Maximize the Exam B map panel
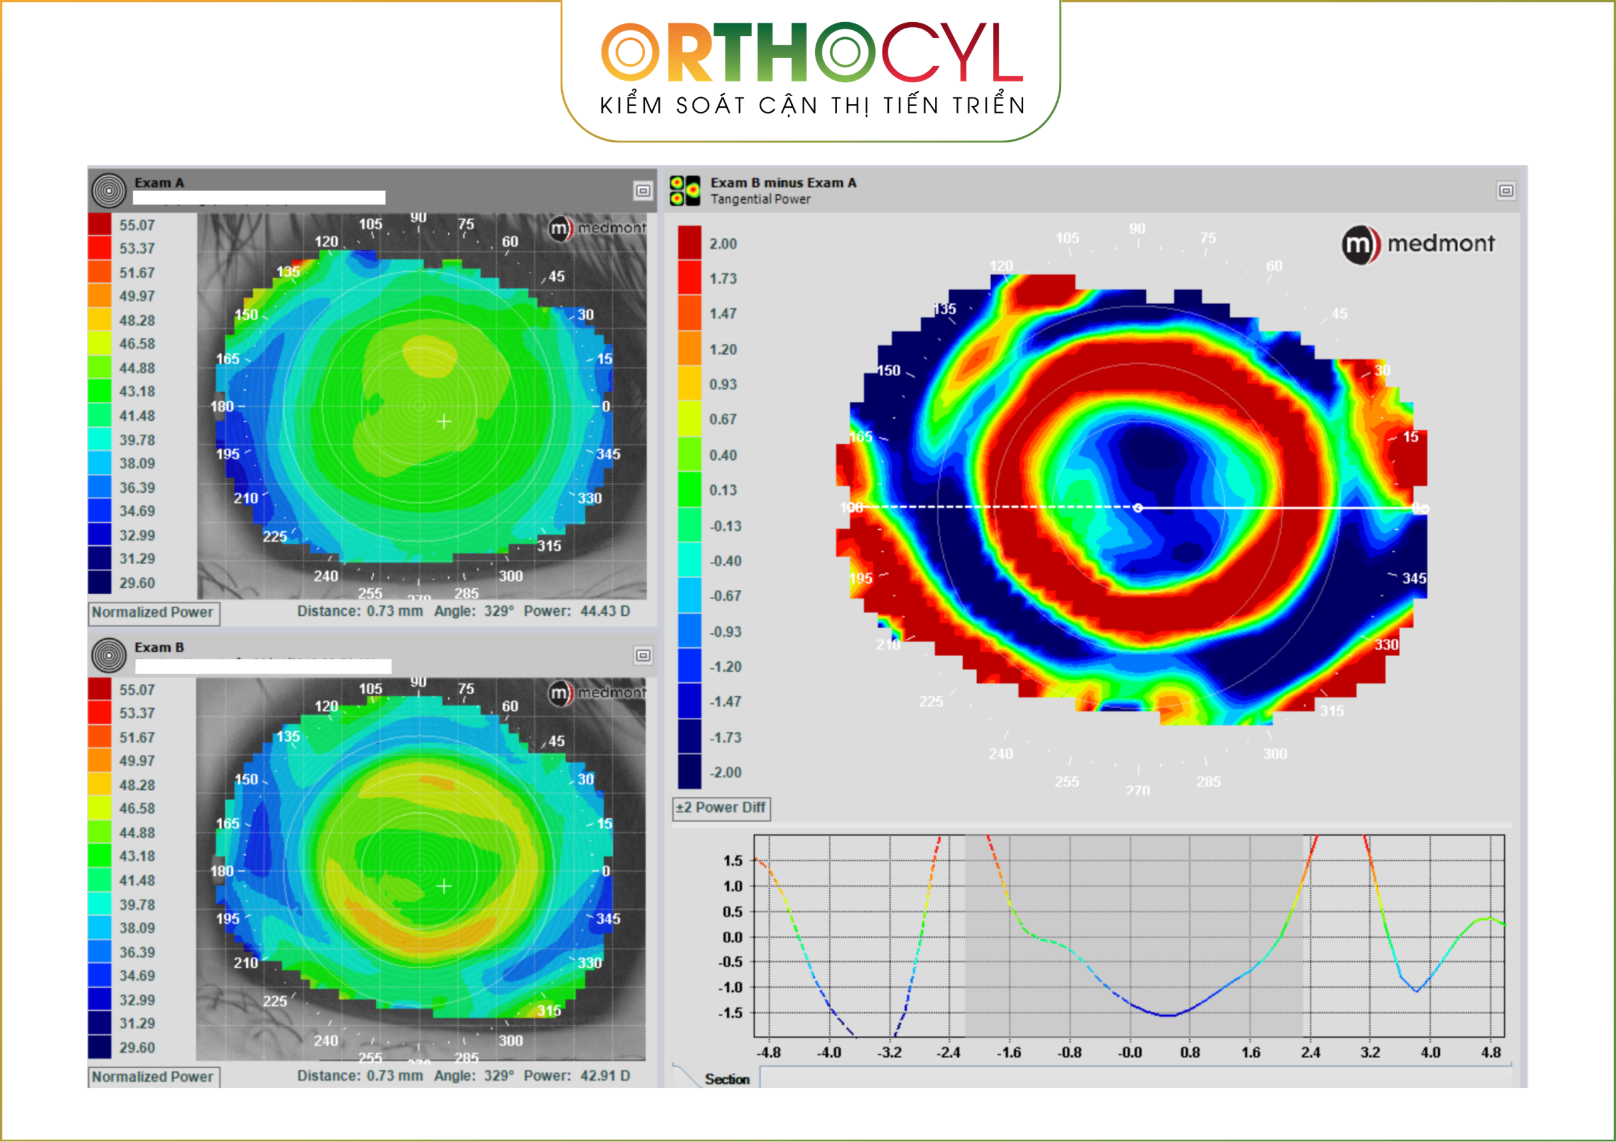The height and width of the screenshot is (1142, 1616). (x=643, y=656)
